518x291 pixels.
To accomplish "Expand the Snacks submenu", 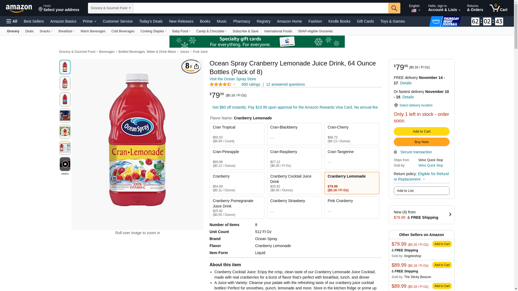I will click(46, 31).
